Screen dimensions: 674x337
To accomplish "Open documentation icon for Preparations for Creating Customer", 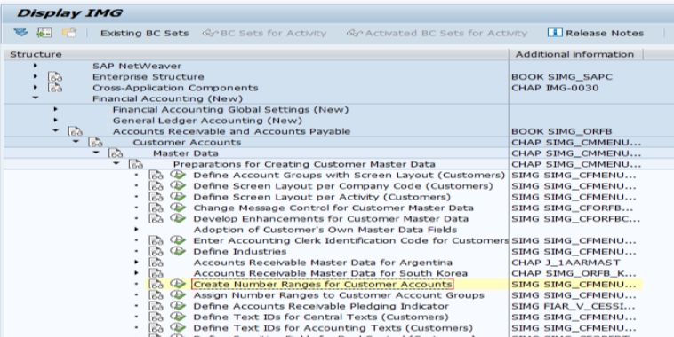I will point(136,164).
